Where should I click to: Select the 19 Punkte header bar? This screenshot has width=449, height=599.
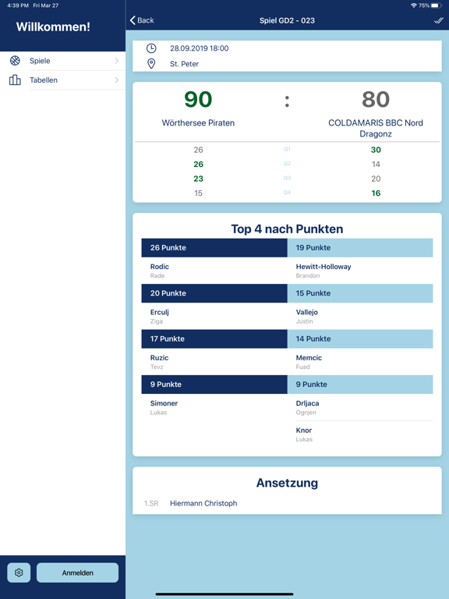tap(360, 247)
